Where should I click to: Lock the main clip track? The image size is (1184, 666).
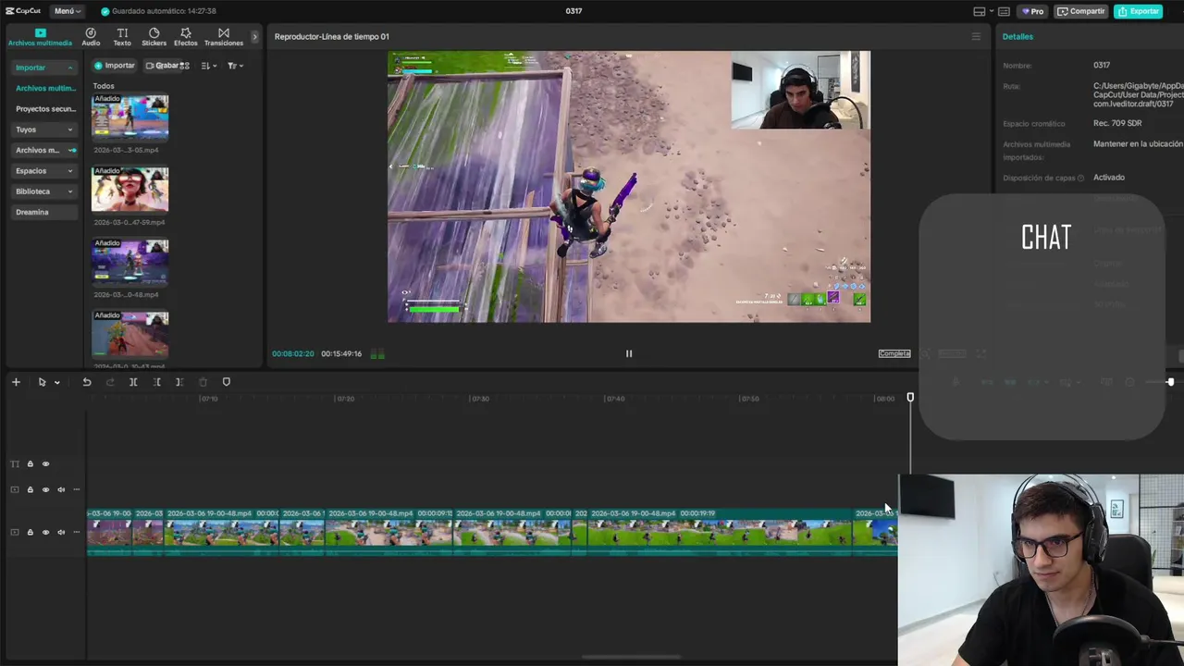[30, 532]
